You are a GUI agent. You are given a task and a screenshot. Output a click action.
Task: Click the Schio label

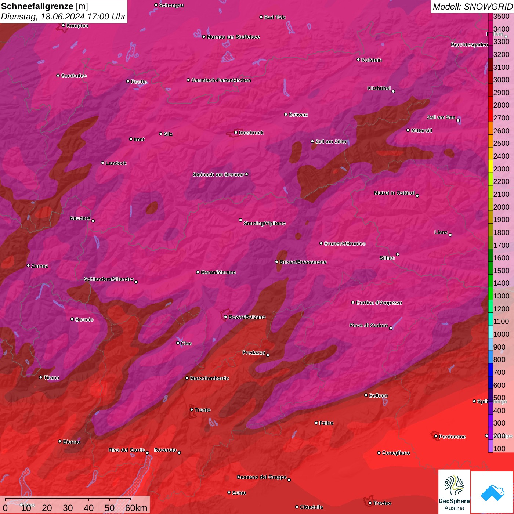239,493
